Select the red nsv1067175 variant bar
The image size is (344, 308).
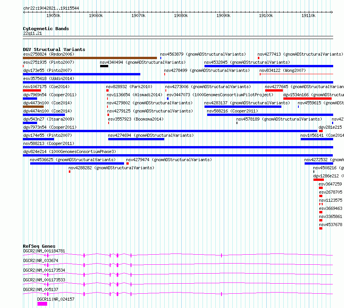pos(32,90)
